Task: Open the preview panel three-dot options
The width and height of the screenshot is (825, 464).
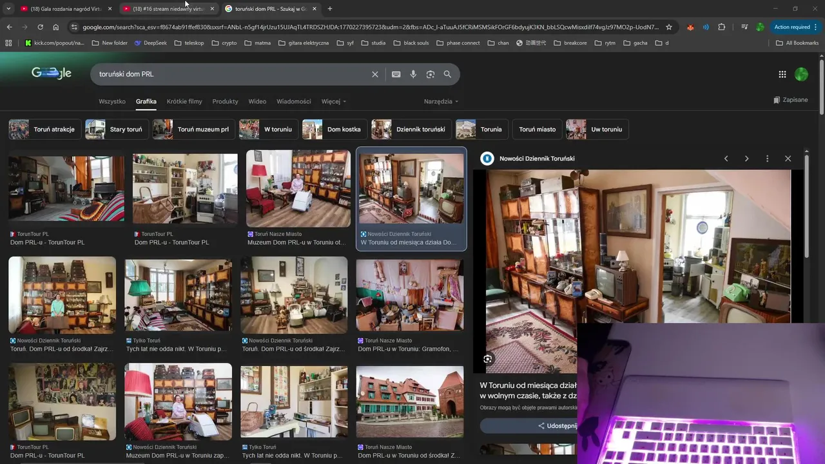Action: coord(767,159)
